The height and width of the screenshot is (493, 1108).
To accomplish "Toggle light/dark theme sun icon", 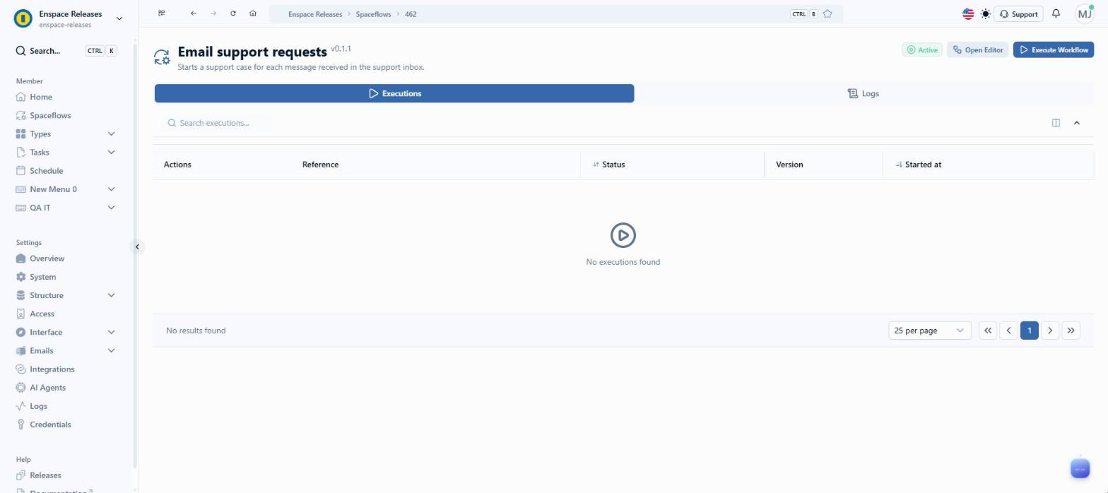I will (x=986, y=13).
